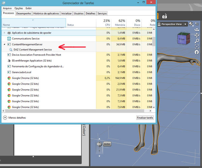Click the vertical scrollbar up arrow
The image size is (202, 168).
pos(154,29)
